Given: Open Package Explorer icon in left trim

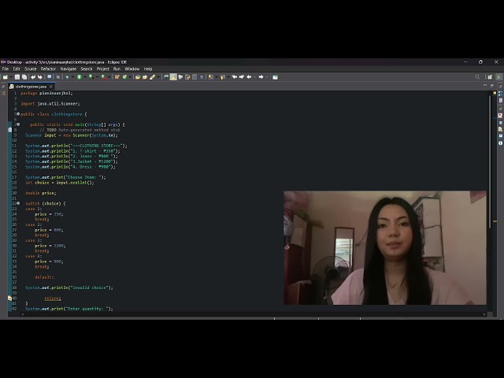Looking at the screenshot, I should pyautogui.click(x=3, y=93).
